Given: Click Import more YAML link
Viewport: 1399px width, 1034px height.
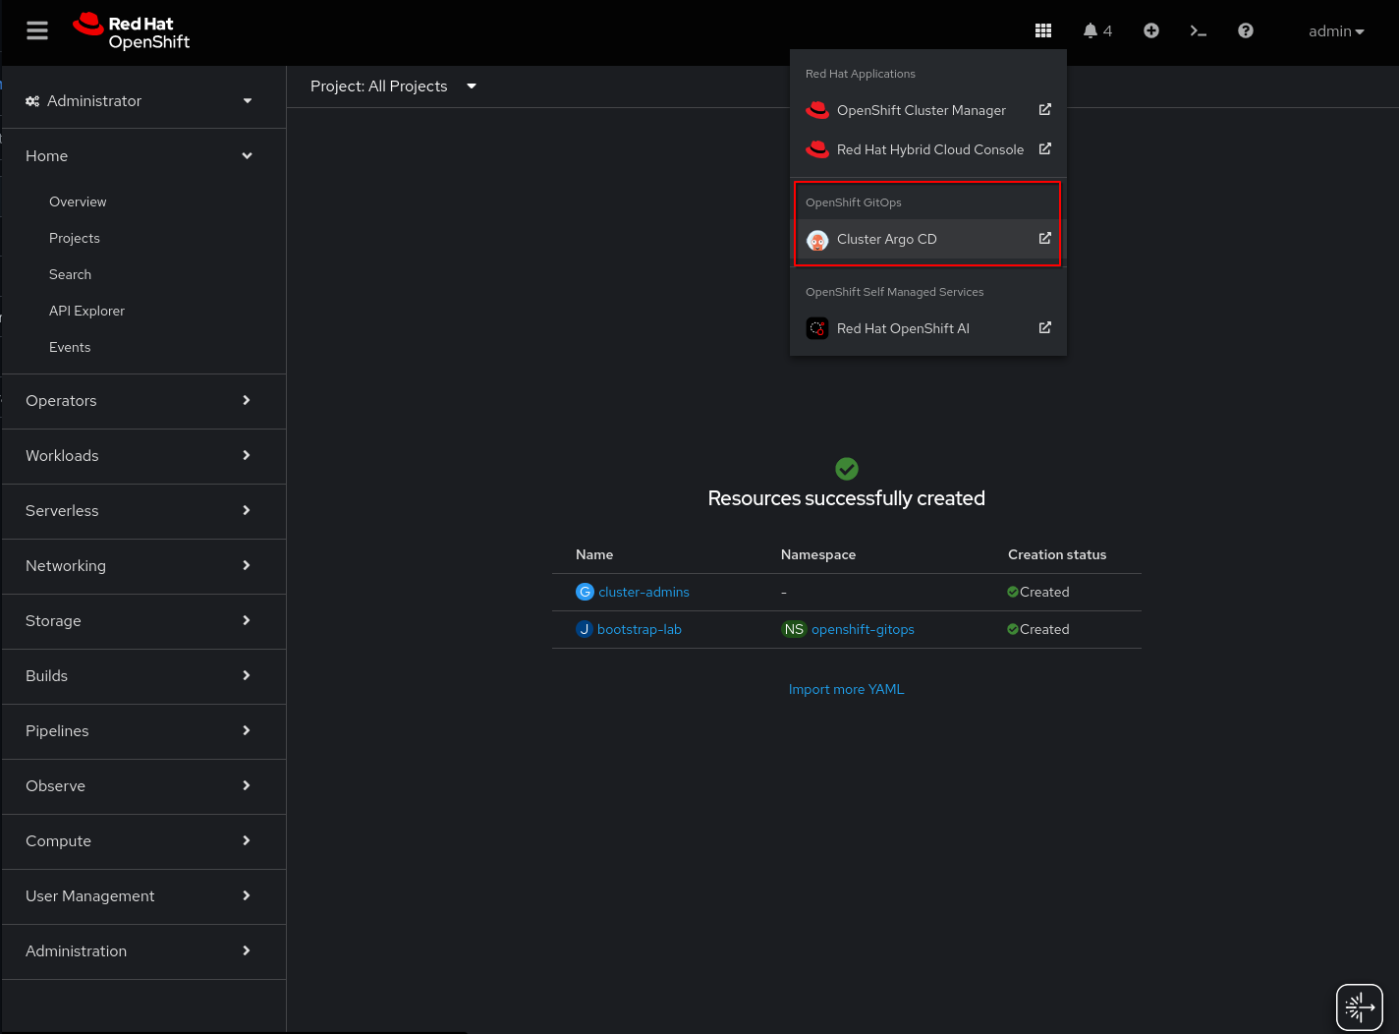Looking at the screenshot, I should [846, 689].
